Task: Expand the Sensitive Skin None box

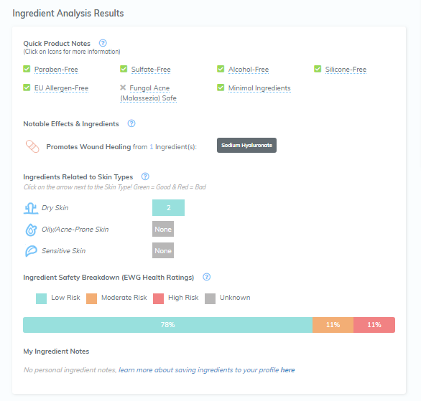Action: [x=163, y=250]
